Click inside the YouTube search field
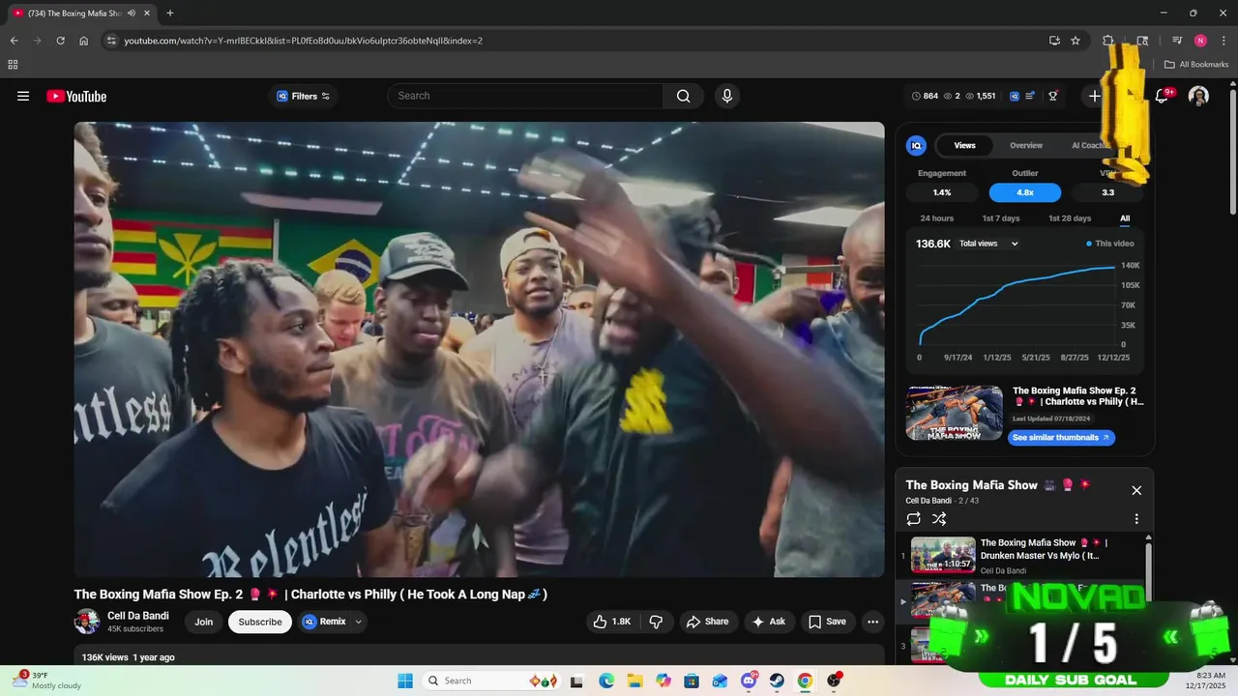Screen dimensions: 1238x696 coord(526,96)
